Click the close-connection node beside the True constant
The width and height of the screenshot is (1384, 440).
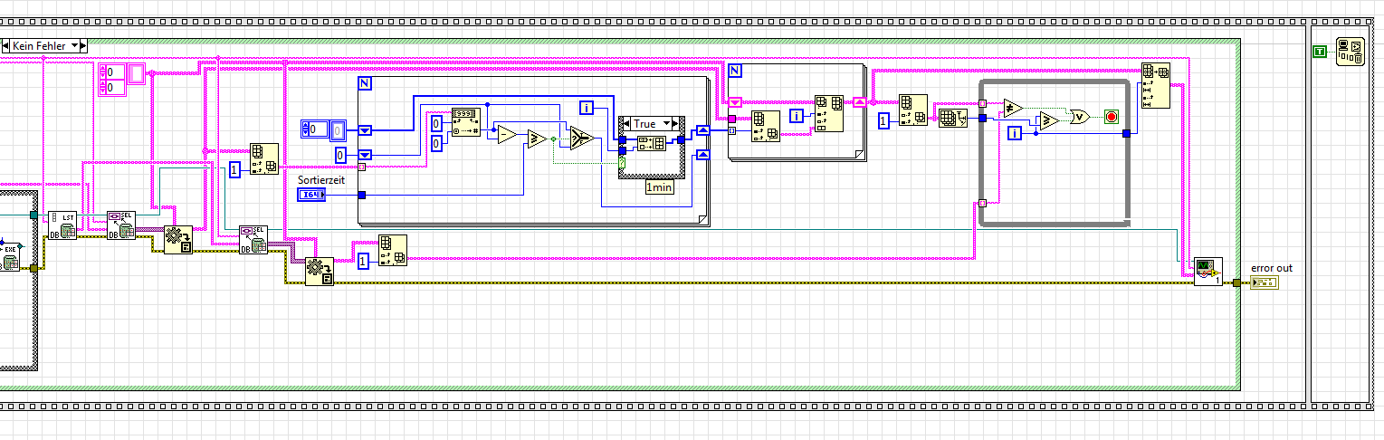(x=1351, y=52)
